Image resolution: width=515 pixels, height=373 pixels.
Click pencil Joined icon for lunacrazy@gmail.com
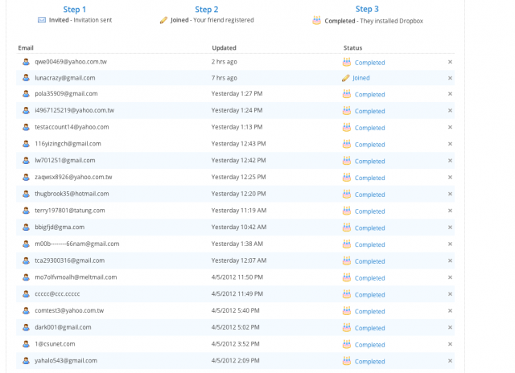pyautogui.click(x=345, y=78)
